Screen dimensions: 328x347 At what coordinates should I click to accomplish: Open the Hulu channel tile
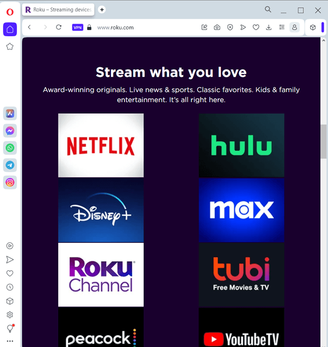[x=241, y=146]
